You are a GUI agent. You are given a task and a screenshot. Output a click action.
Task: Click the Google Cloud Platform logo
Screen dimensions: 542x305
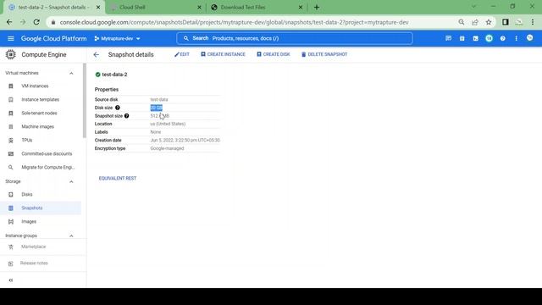point(54,38)
